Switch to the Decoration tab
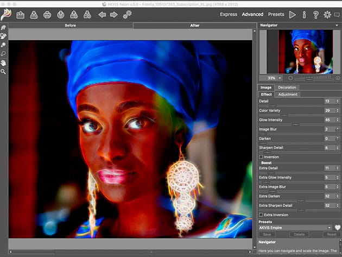Image resolution: width=342 pixels, height=257 pixels. click(x=287, y=87)
